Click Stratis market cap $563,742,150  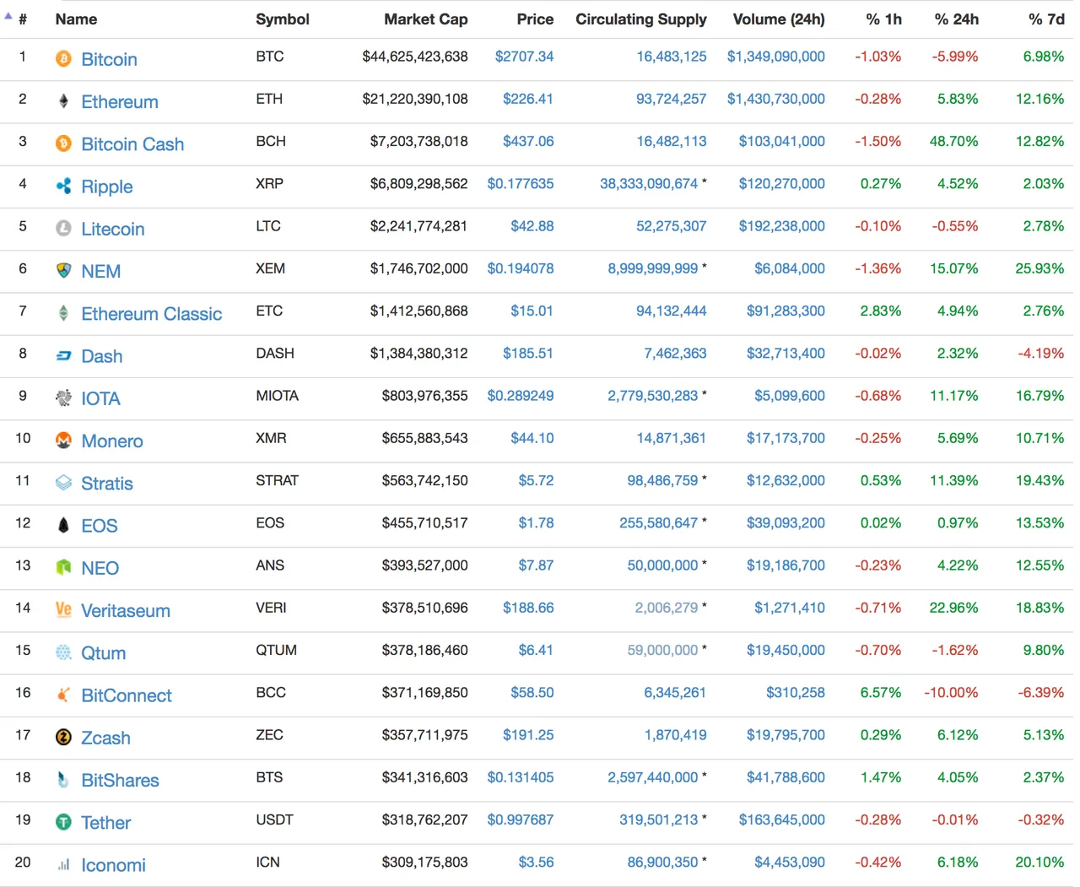425,480
